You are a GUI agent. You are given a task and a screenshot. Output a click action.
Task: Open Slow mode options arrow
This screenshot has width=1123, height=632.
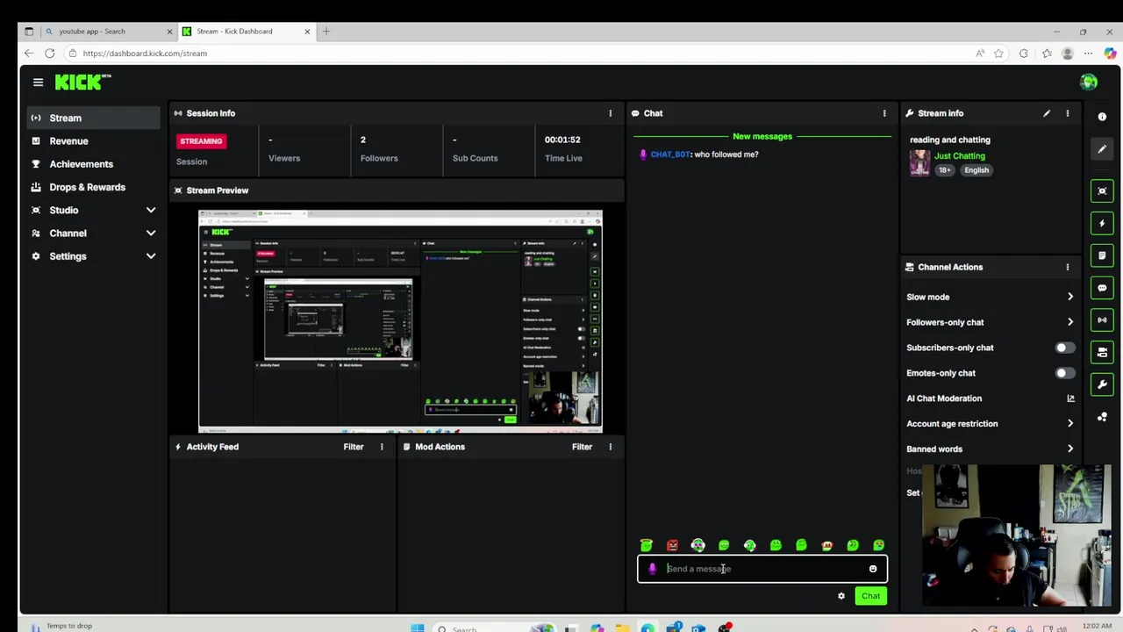(1070, 297)
